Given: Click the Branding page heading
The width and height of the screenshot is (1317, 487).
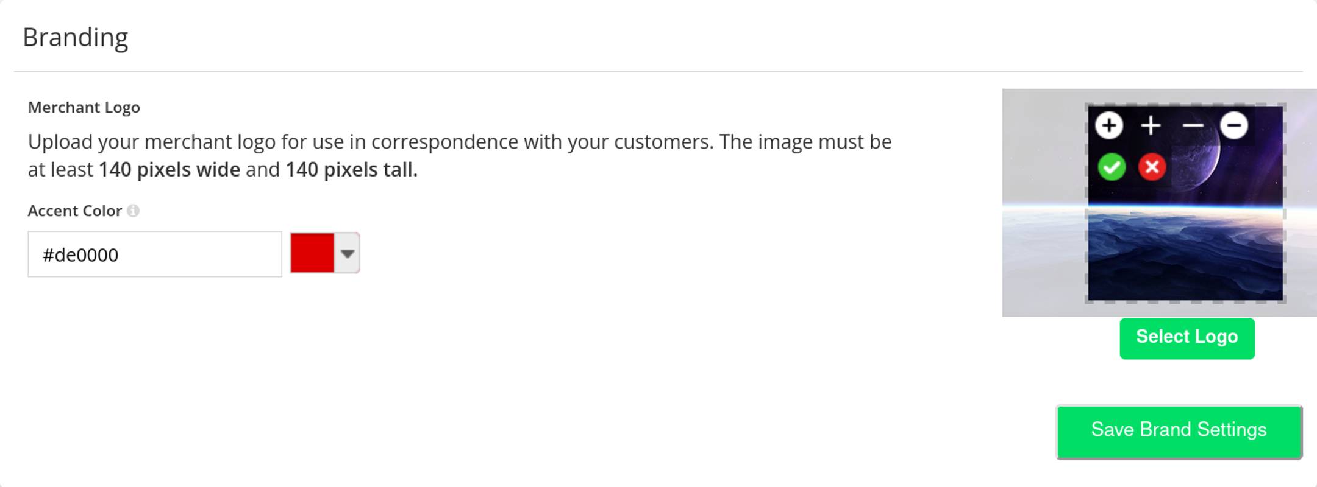Looking at the screenshot, I should 76,38.
